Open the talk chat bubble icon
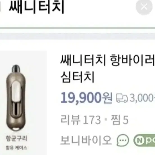 [x=123, y=140]
